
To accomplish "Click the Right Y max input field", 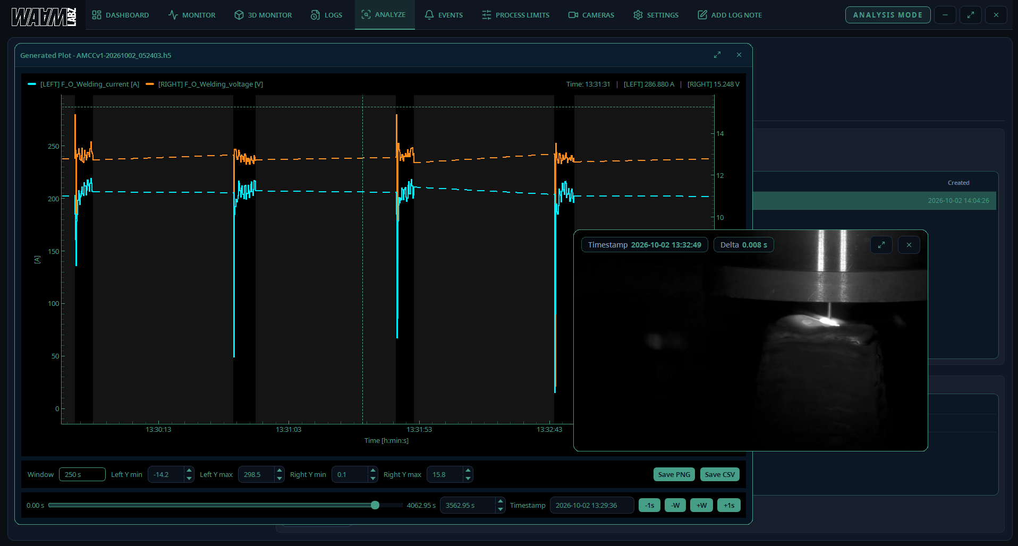I will coord(445,474).
